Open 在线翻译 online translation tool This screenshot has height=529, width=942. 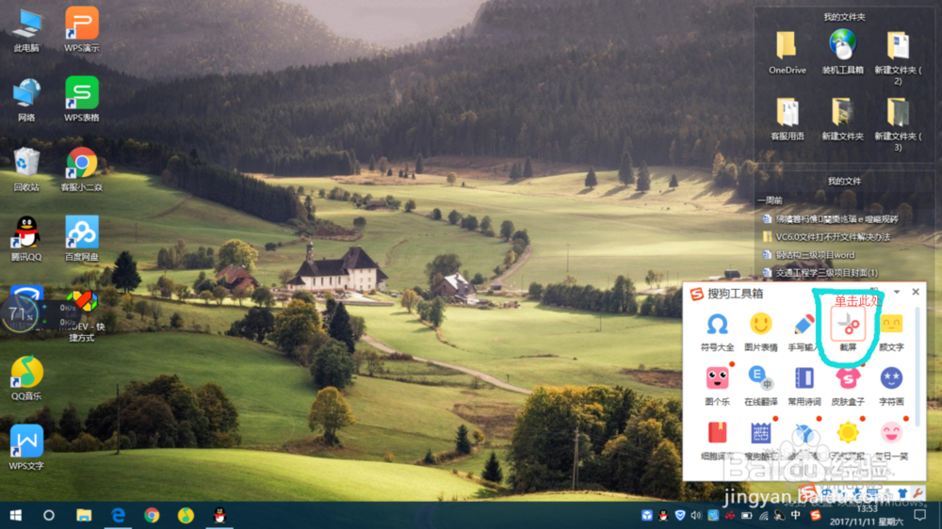click(760, 386)
